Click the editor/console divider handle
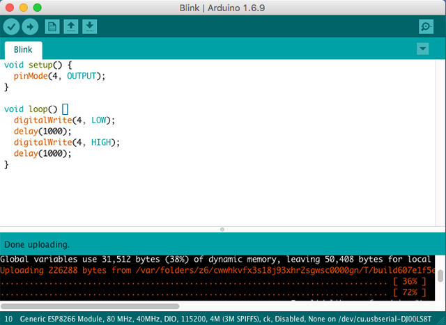Viewport: 446px width, 325px height. click(x=222, y=229)
